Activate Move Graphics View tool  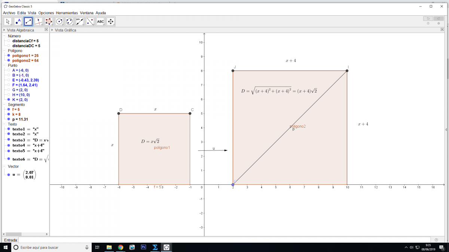[110, 22]
